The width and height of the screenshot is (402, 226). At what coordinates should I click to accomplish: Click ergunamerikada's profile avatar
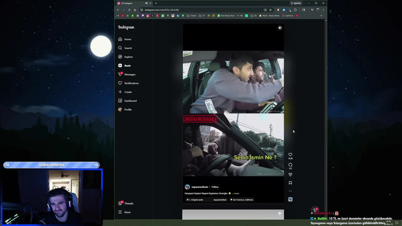coord(187,187)
